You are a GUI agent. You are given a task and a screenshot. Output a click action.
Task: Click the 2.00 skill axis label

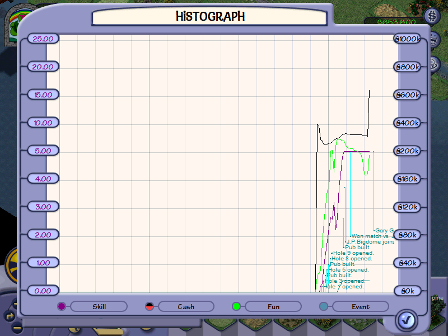[43, 235]
